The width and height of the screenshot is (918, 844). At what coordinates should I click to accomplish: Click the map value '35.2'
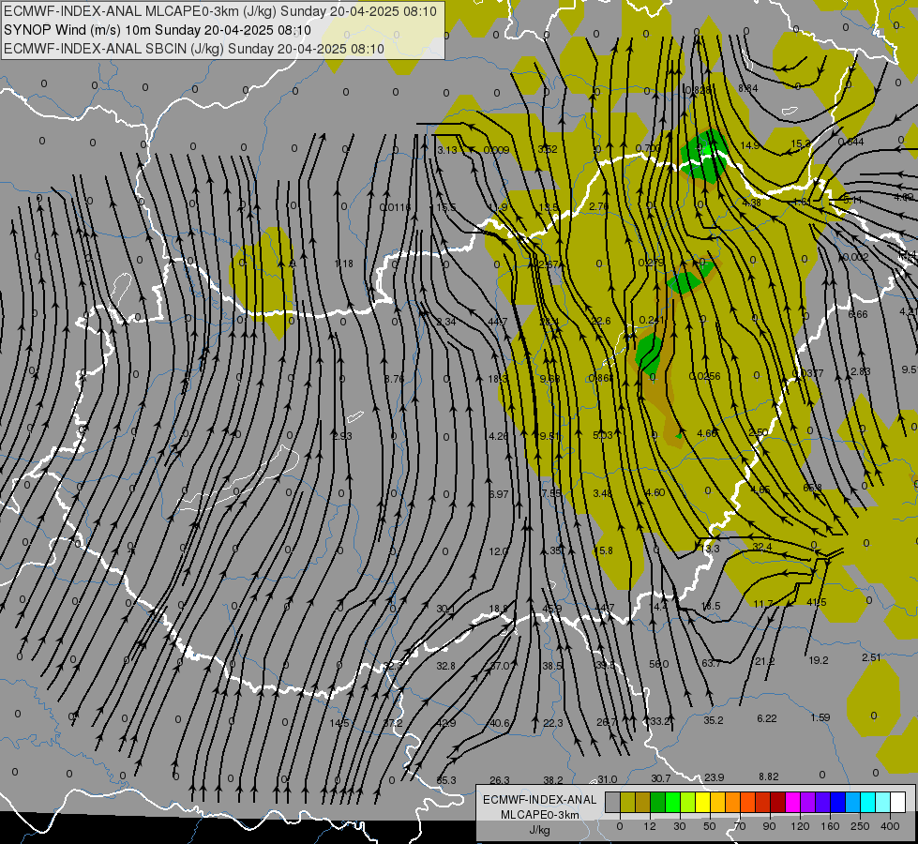[x=713, y=720]
